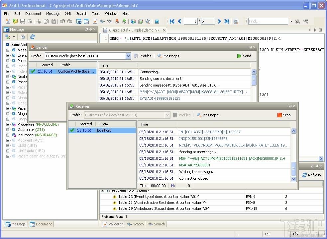Click the Find next magnifier icon

pyautogui.click(x=306, y=21)
